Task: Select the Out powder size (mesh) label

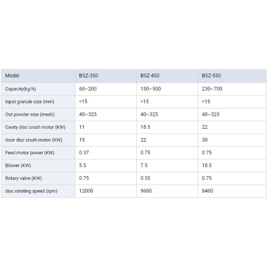Action: (x=30, y=114)
